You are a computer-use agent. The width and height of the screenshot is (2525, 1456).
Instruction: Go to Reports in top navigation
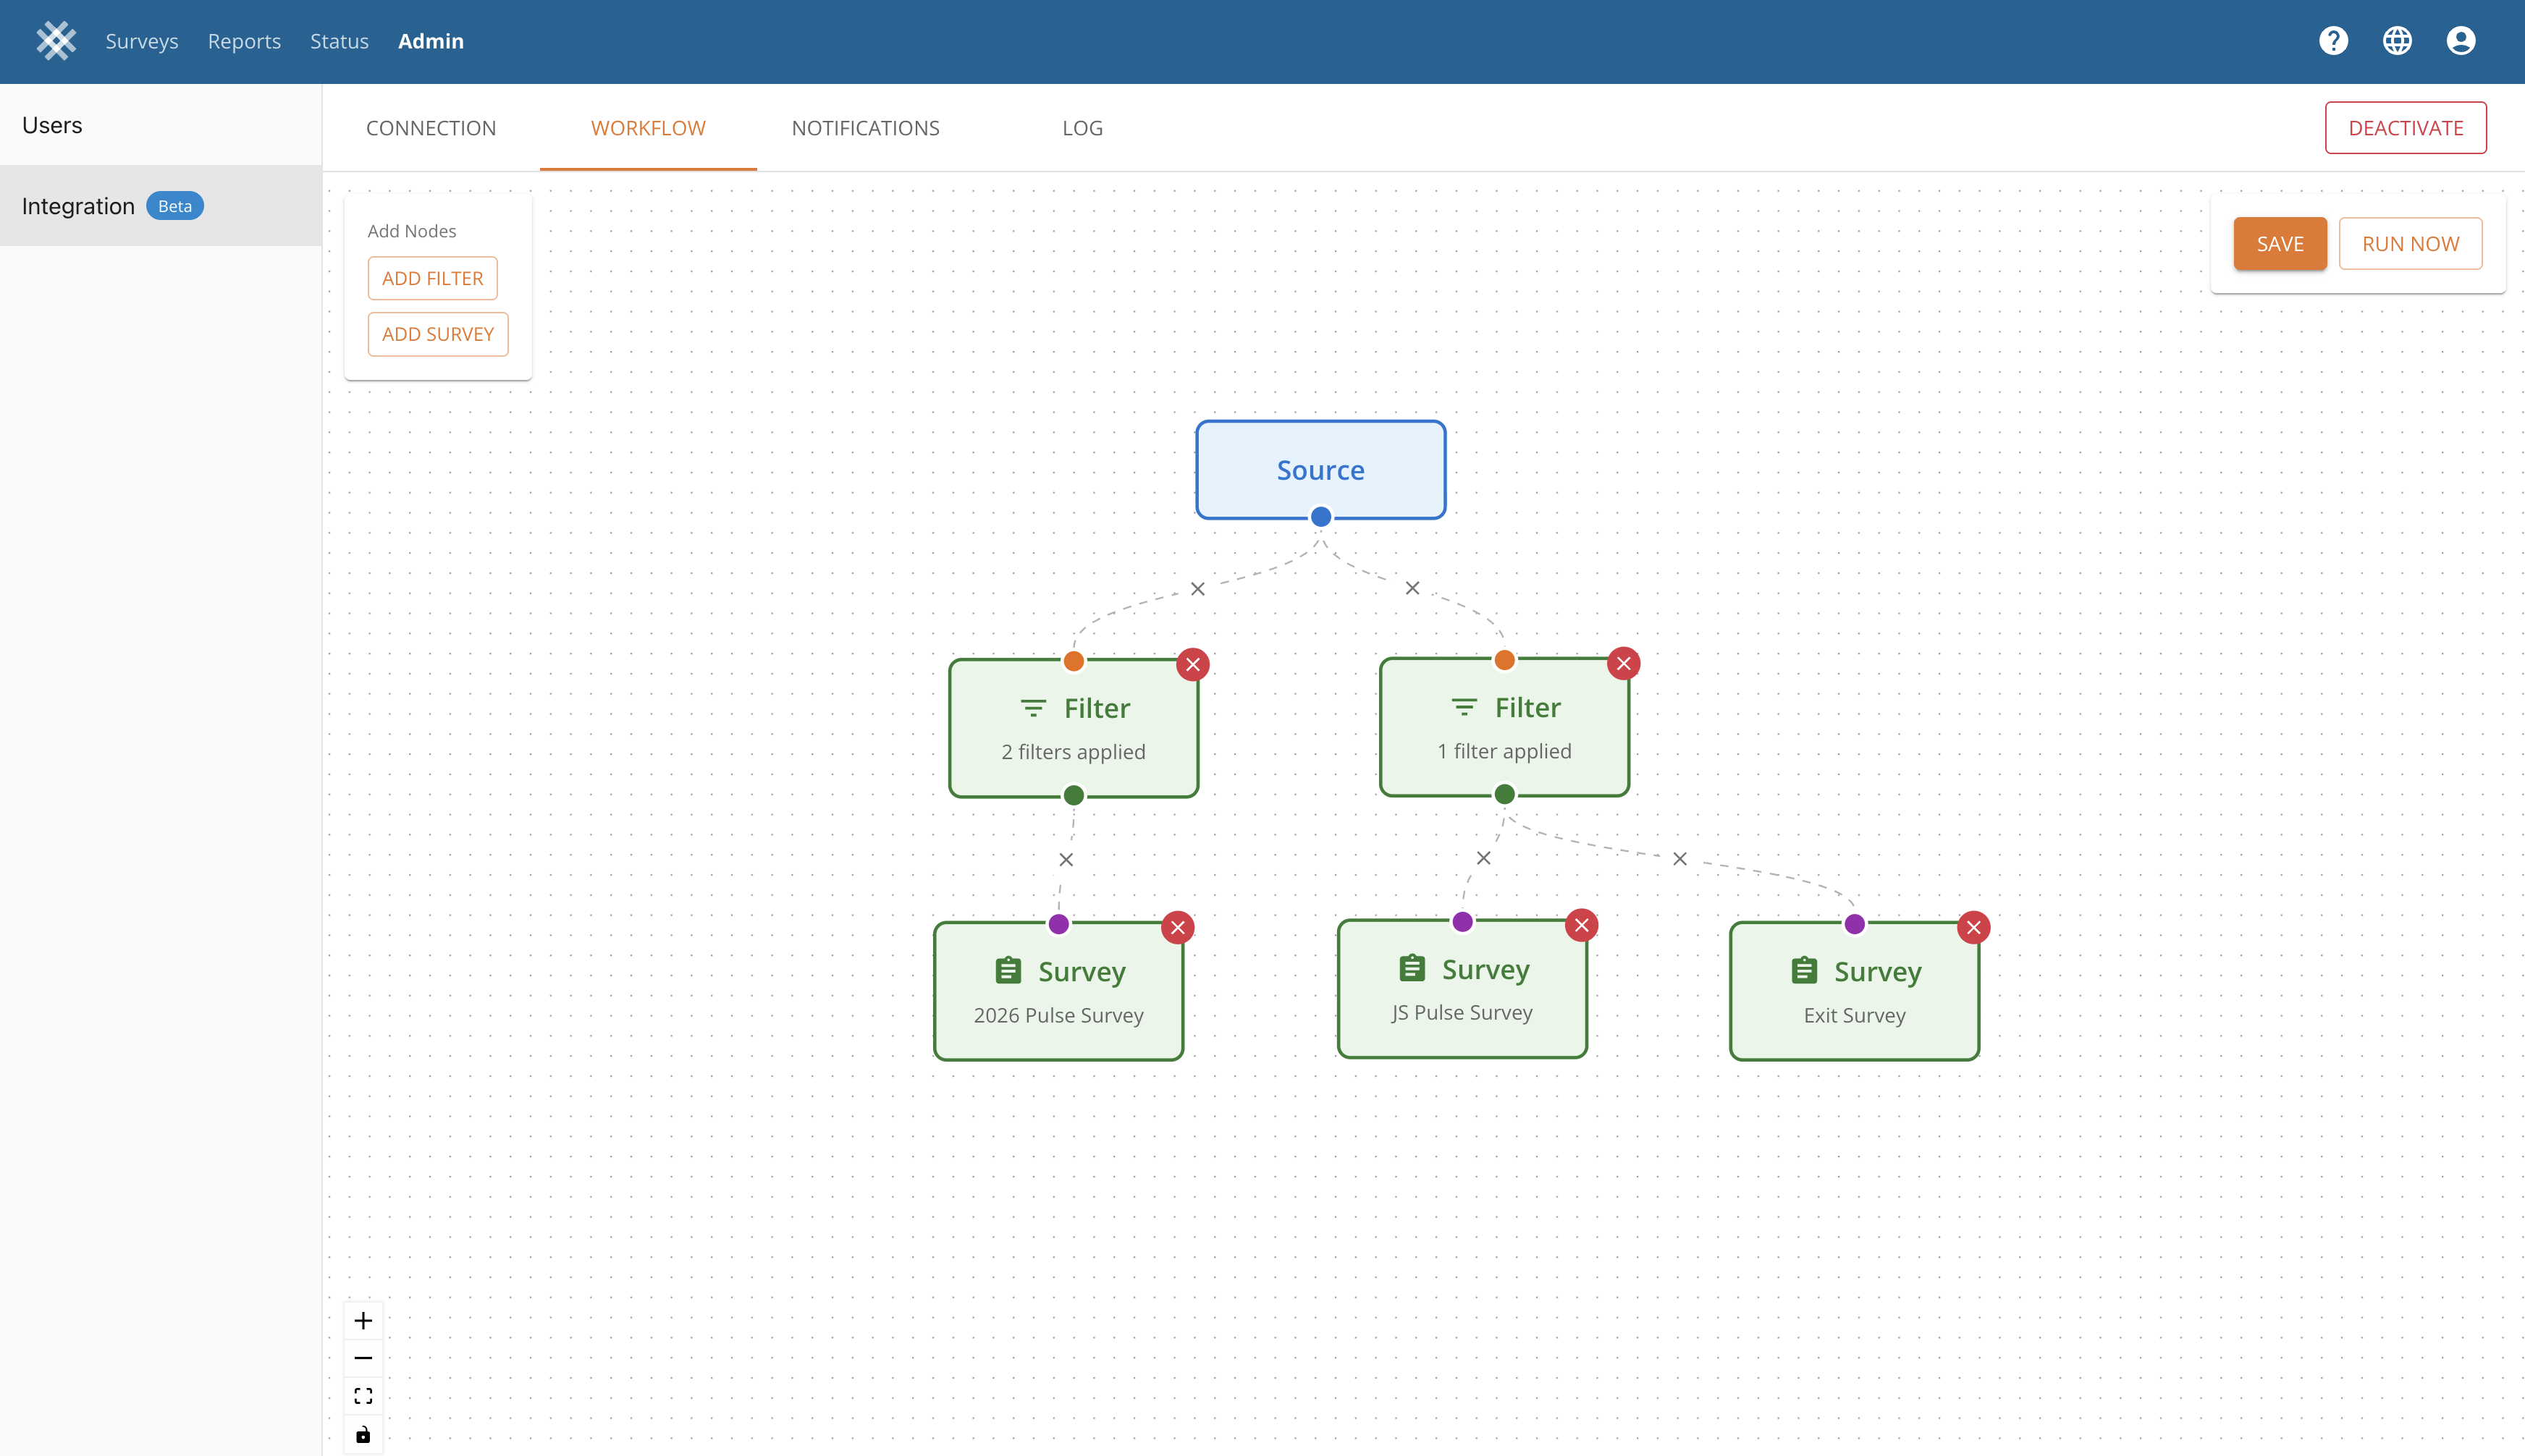[244, 41]
